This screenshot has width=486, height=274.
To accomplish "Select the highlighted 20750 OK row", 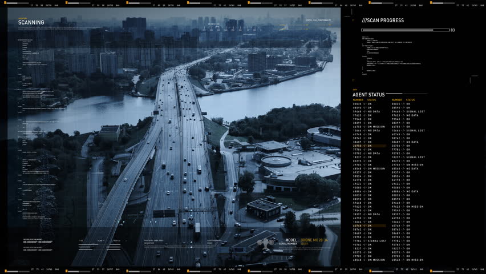I will pyautogui.click(x=370, y=146).
